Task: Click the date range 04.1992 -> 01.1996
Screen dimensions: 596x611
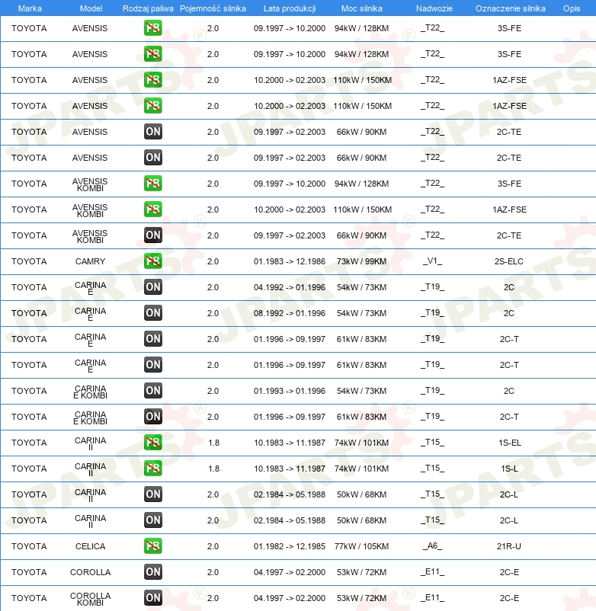Action: pos(289,287)
